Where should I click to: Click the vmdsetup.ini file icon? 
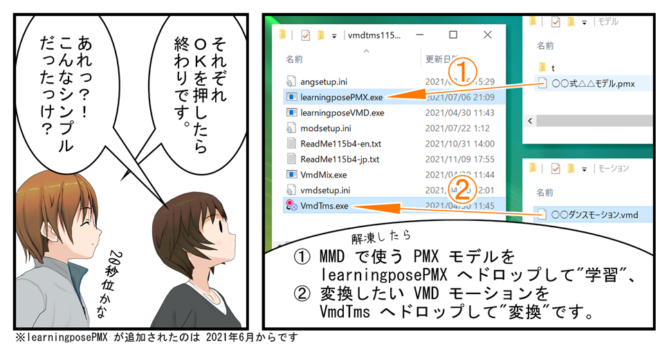click(291, 190)
